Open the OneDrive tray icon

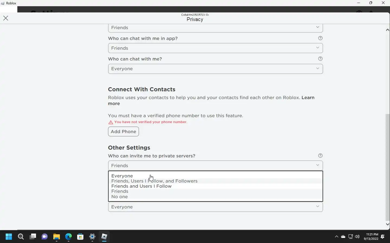(343, 237)
